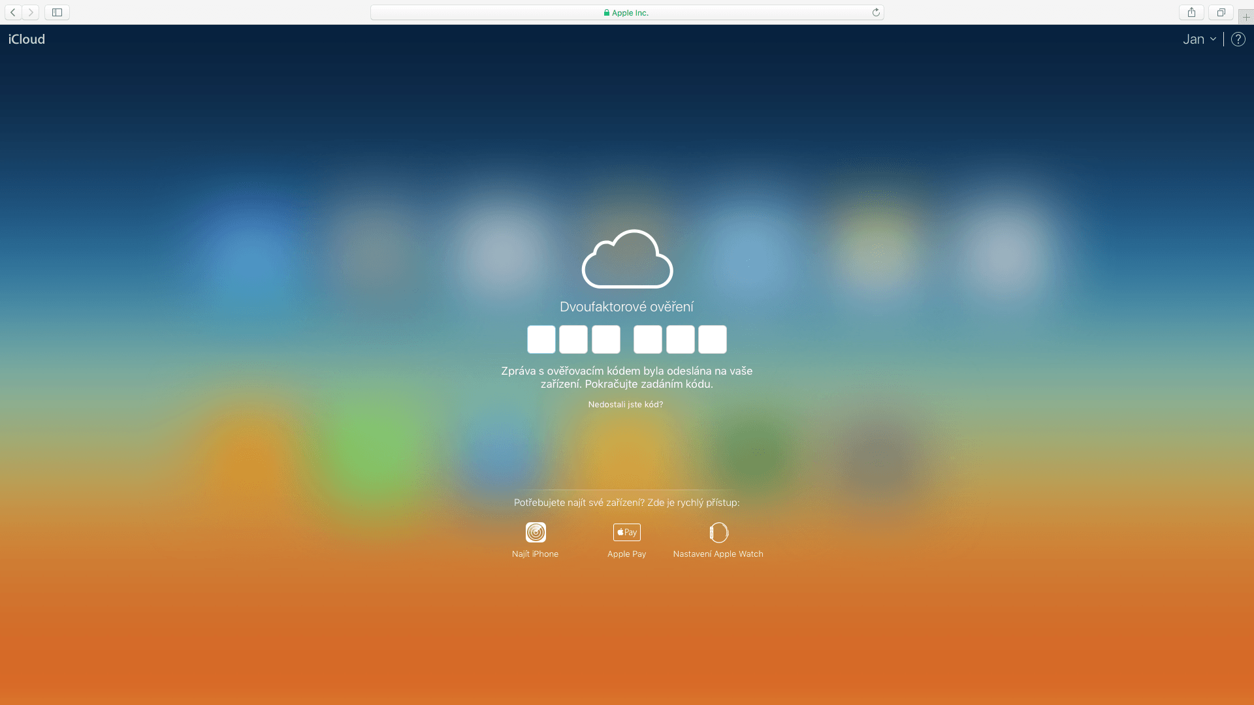
Task: Expand the Jan account dropdown
Action: [x=1199, y=39]
